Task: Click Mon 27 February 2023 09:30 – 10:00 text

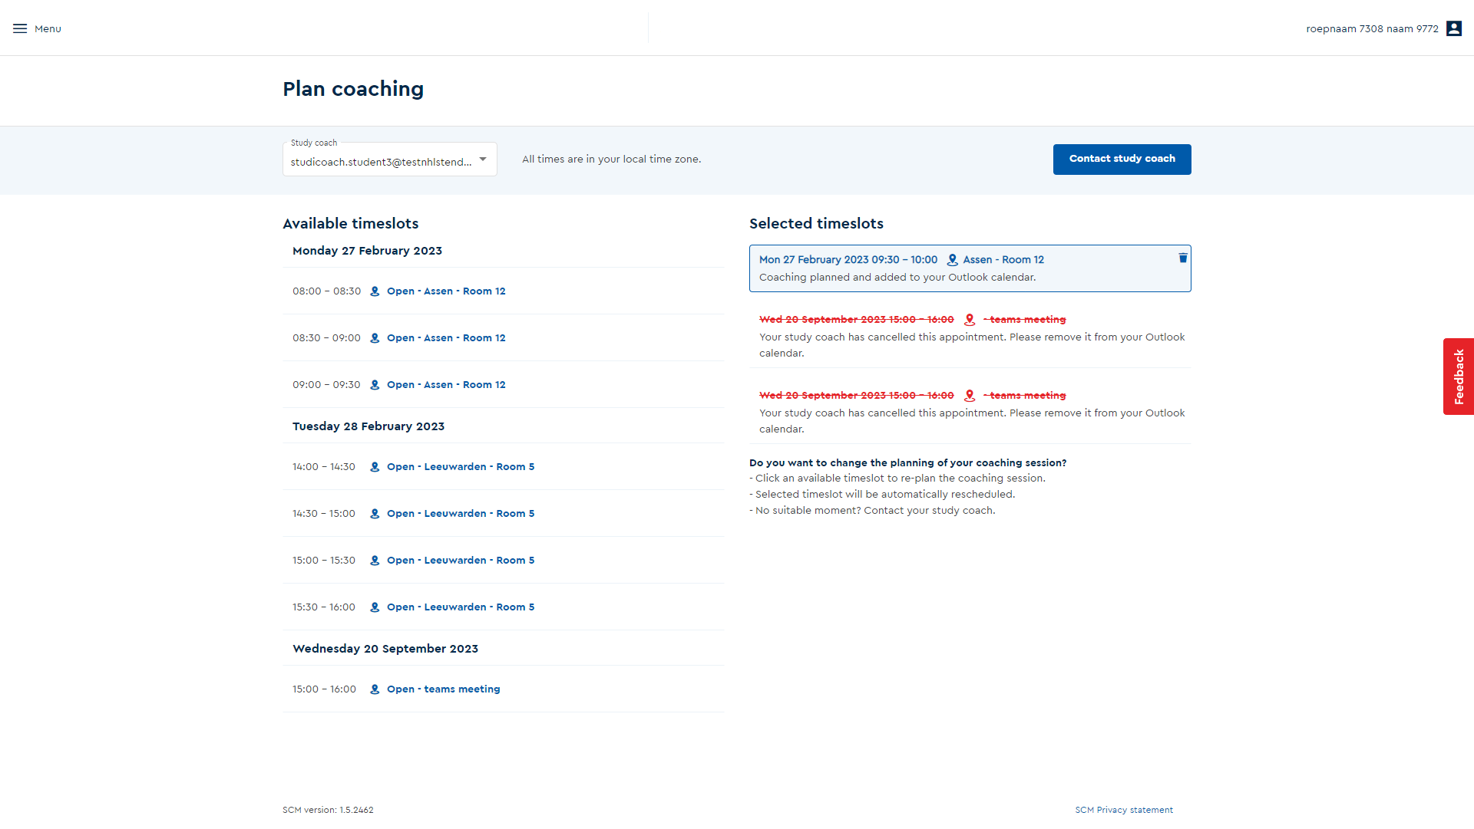Action: (848, 260)
